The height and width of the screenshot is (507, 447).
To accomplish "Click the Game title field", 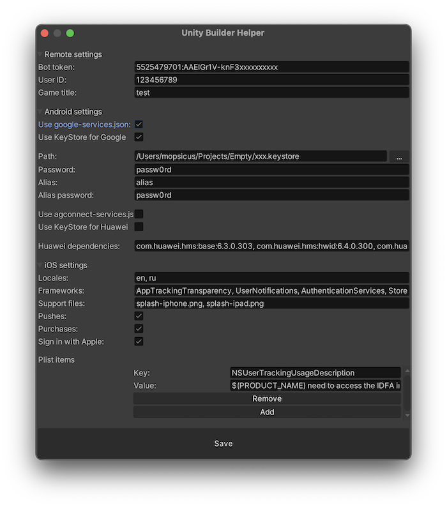I will click(x=271, y=93).
